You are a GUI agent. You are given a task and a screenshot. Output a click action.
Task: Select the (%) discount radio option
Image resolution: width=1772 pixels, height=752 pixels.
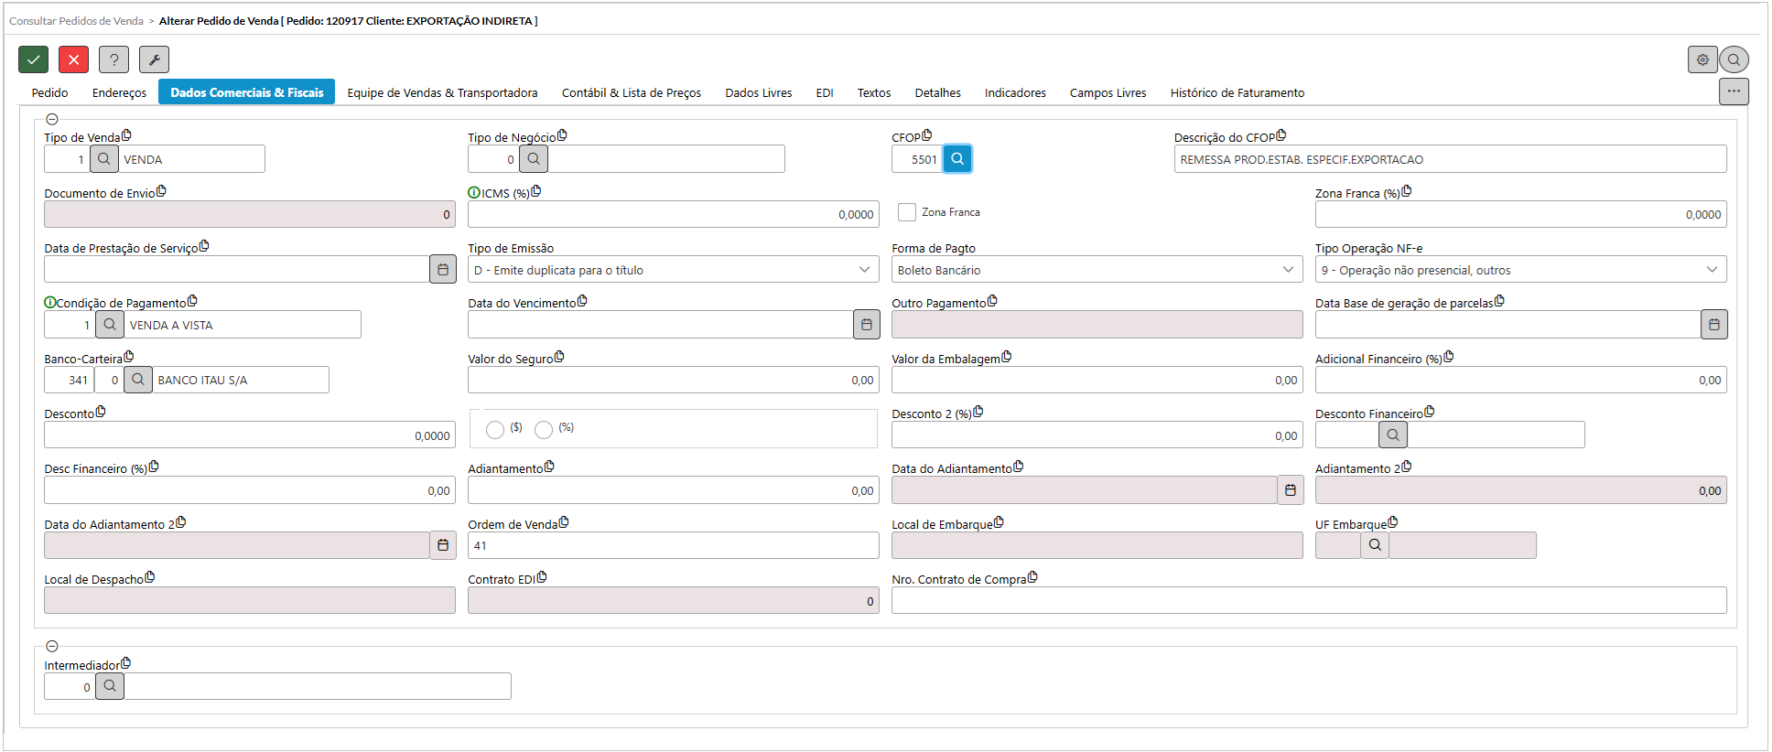(x=544, y=430)
